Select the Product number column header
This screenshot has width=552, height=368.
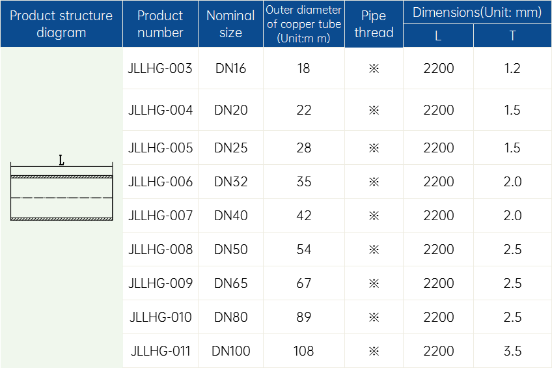160,24
